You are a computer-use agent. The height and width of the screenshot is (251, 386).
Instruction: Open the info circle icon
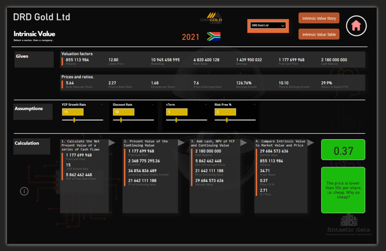(24, 191)
